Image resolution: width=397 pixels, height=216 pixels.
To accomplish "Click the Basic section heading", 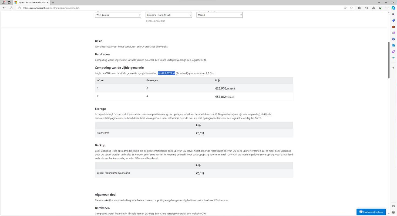I will [99, 41].
